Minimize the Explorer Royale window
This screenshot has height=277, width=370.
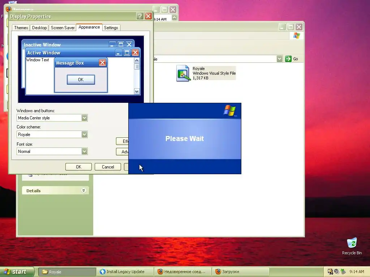[x=282, y=27]
